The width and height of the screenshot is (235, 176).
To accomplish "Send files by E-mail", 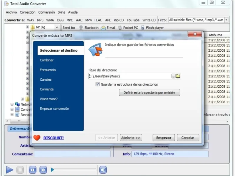I will 108,28.
